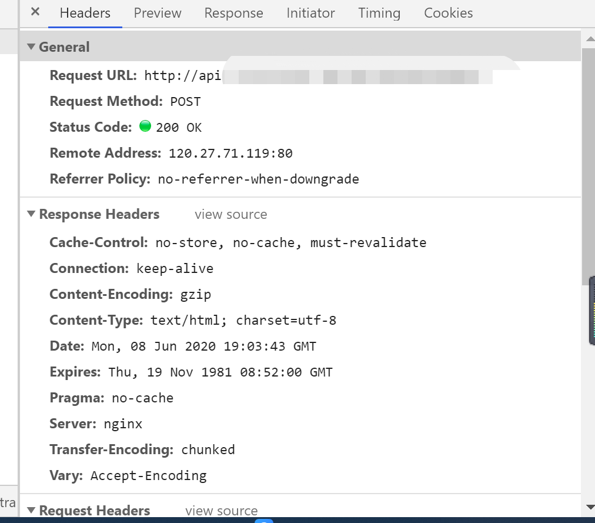Click the Remote Address value 120.27.71.119:80

230,154
